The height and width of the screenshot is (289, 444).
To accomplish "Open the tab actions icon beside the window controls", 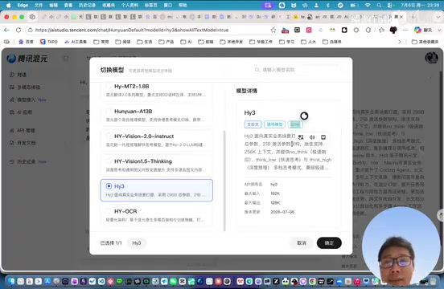I will pos(32,17).
